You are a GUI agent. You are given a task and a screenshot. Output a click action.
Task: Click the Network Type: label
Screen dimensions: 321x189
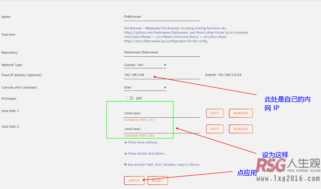pos(12,65)
